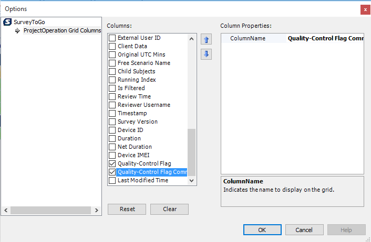Select the Reviewer Username list label
Screen dimensions: 371x242
144,105
